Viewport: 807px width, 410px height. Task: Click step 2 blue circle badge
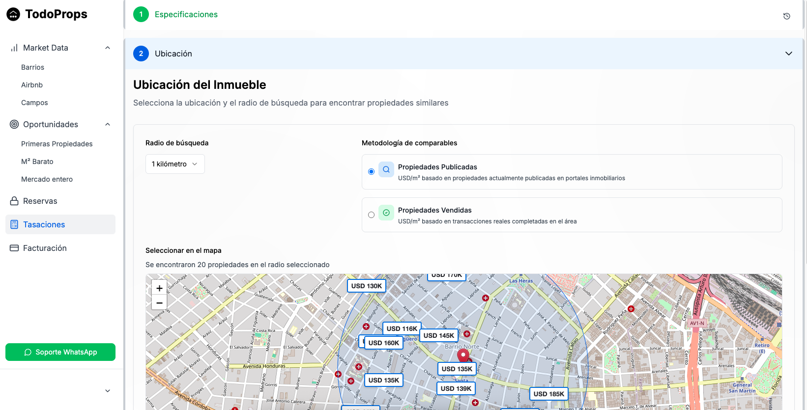(141, 54)
